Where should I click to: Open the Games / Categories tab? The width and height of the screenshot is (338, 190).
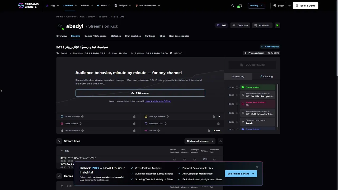95,36
